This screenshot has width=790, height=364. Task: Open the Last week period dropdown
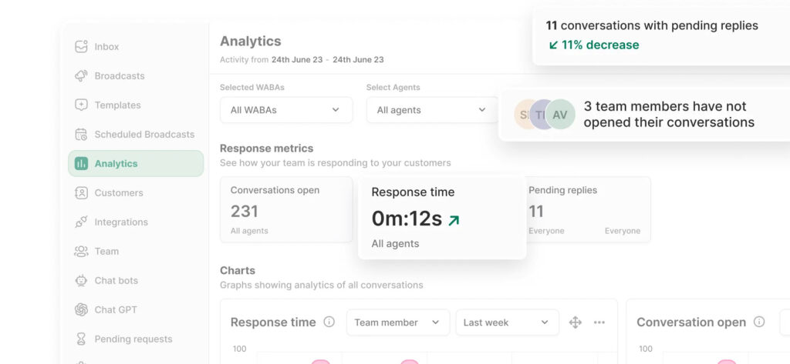(x=507, y=322)
